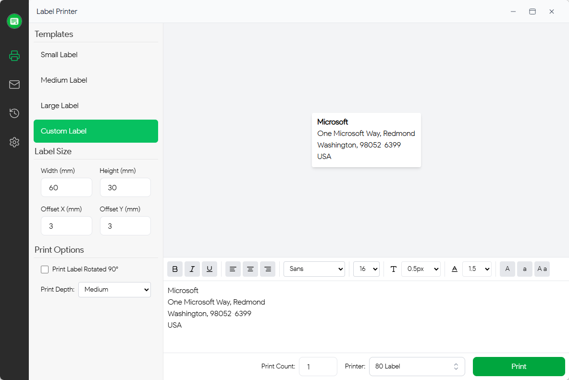Click 'Washington, 98052 6399' in editor
This screenshot has width=569, height=380.
[210, 314]
